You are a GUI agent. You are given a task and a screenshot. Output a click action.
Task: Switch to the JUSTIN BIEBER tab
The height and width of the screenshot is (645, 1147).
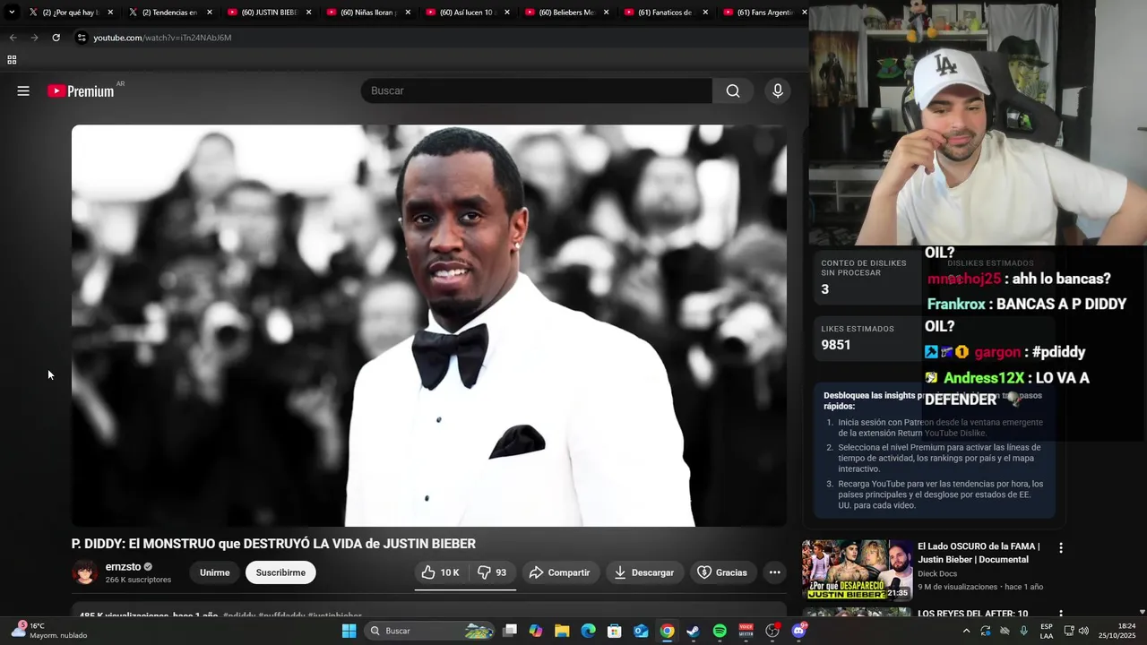269,13
